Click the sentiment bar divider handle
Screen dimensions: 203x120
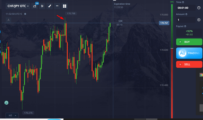tap(172, 48)
